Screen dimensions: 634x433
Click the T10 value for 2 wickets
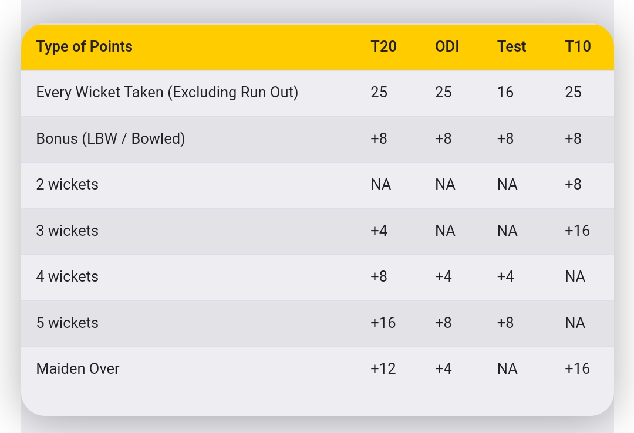(x=573, y=184)
